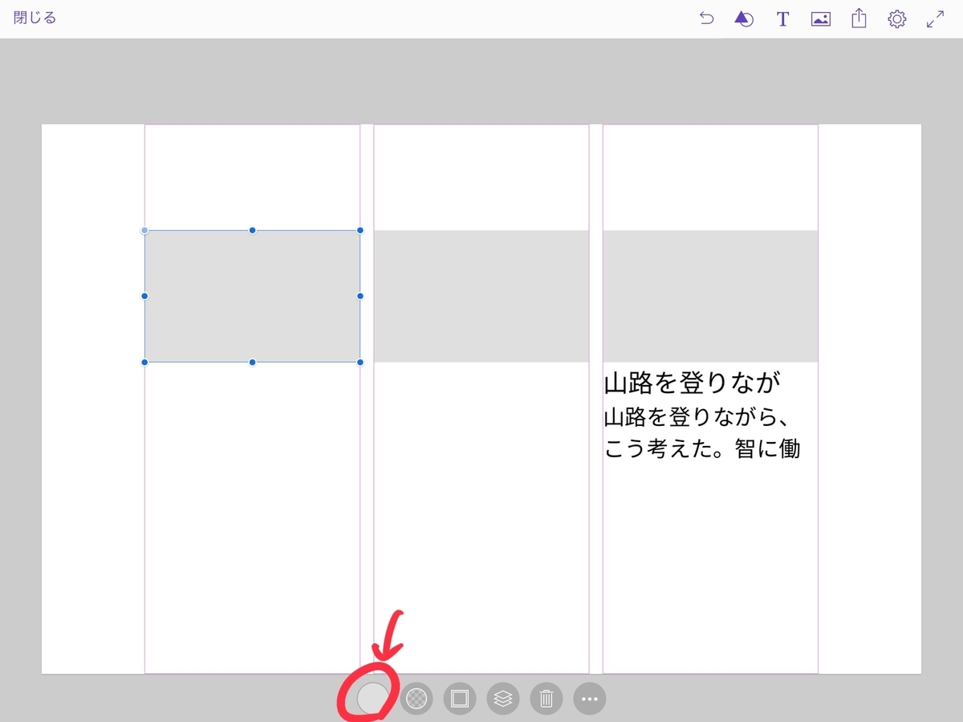Tap the top-left handle of the selected shape
This screenshot has height=722, width=963.
tap(144, 230)
